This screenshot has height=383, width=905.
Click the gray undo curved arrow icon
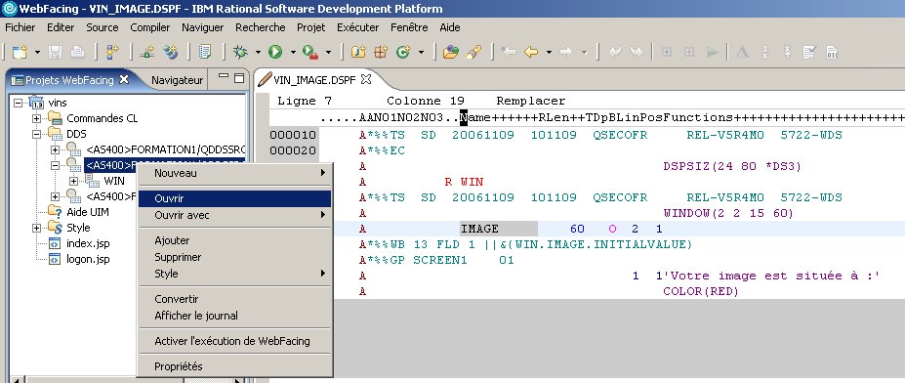pyautogui.click(x=615, y=52)
